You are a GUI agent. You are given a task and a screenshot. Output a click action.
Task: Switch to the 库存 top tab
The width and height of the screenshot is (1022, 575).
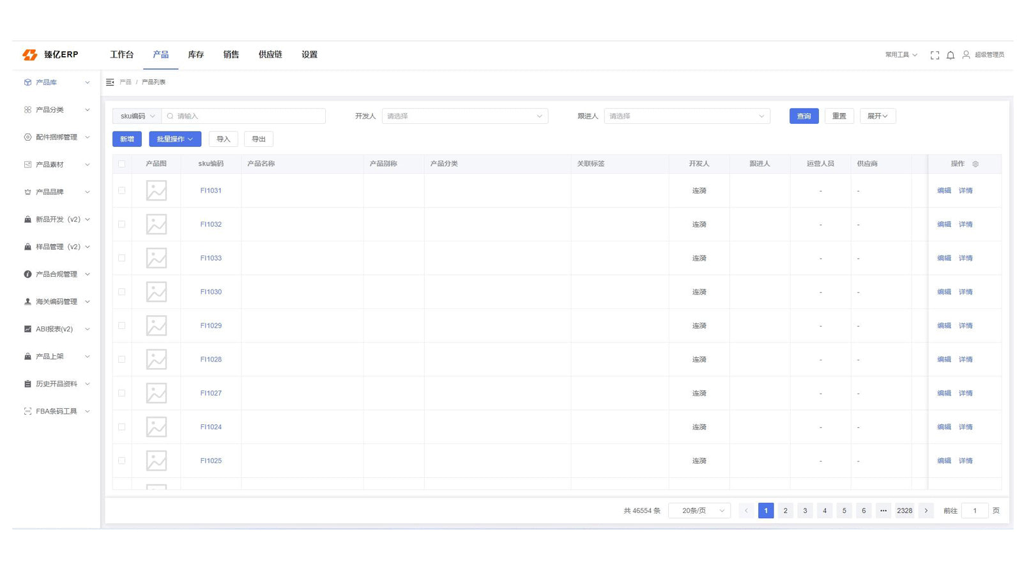tap(196, 55)
